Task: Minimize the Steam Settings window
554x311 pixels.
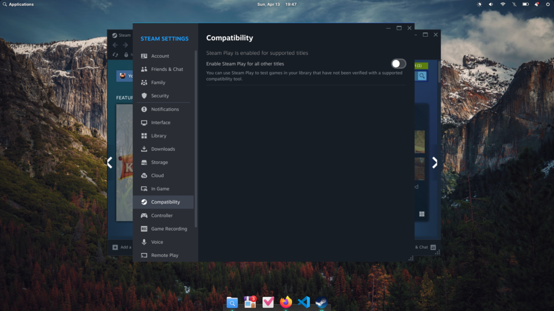Action: click(x=388, y=28)
